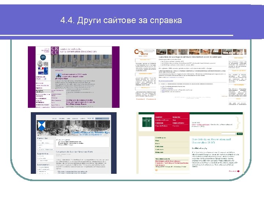Open the language dropdown in CRCC sidebar
Screen dimensions: 264x198
click(x=41, y=79)
